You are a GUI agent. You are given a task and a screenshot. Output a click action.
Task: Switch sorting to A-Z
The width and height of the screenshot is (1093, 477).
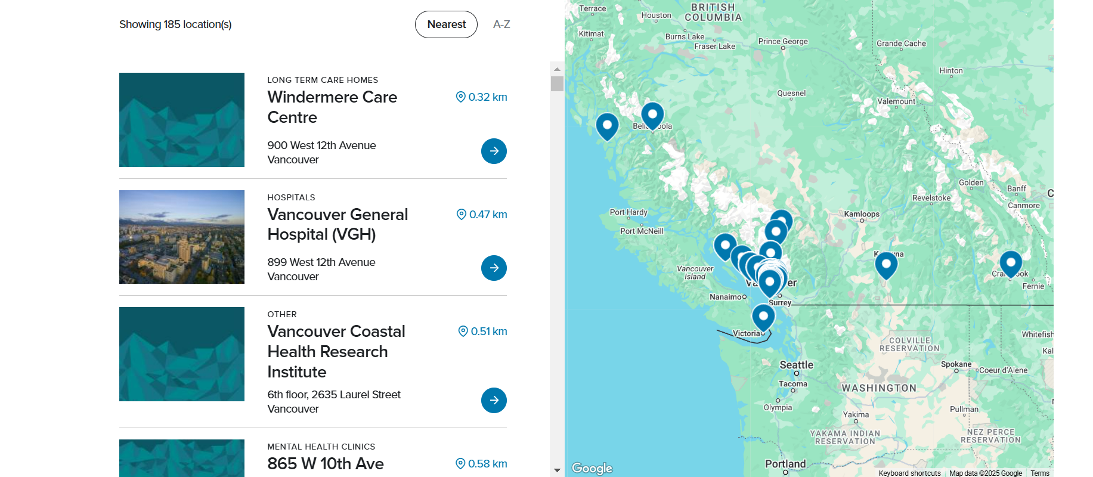501,24
